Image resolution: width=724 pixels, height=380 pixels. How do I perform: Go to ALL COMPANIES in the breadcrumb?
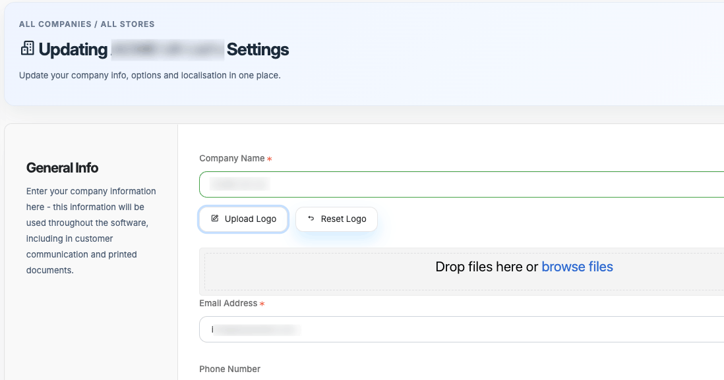coord(55,24)
